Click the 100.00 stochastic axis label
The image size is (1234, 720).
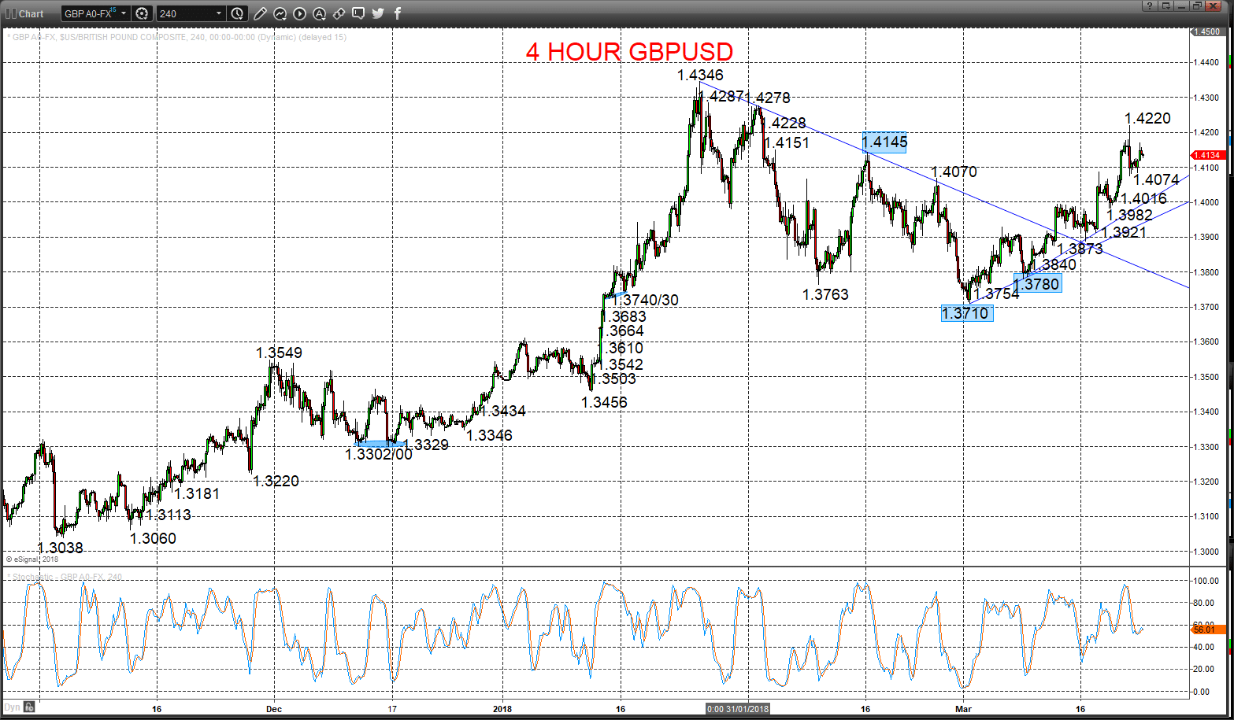tap(1206, 581)
